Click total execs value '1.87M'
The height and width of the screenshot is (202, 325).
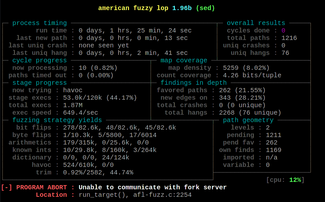pyautogui.click(x=73, y=105)
